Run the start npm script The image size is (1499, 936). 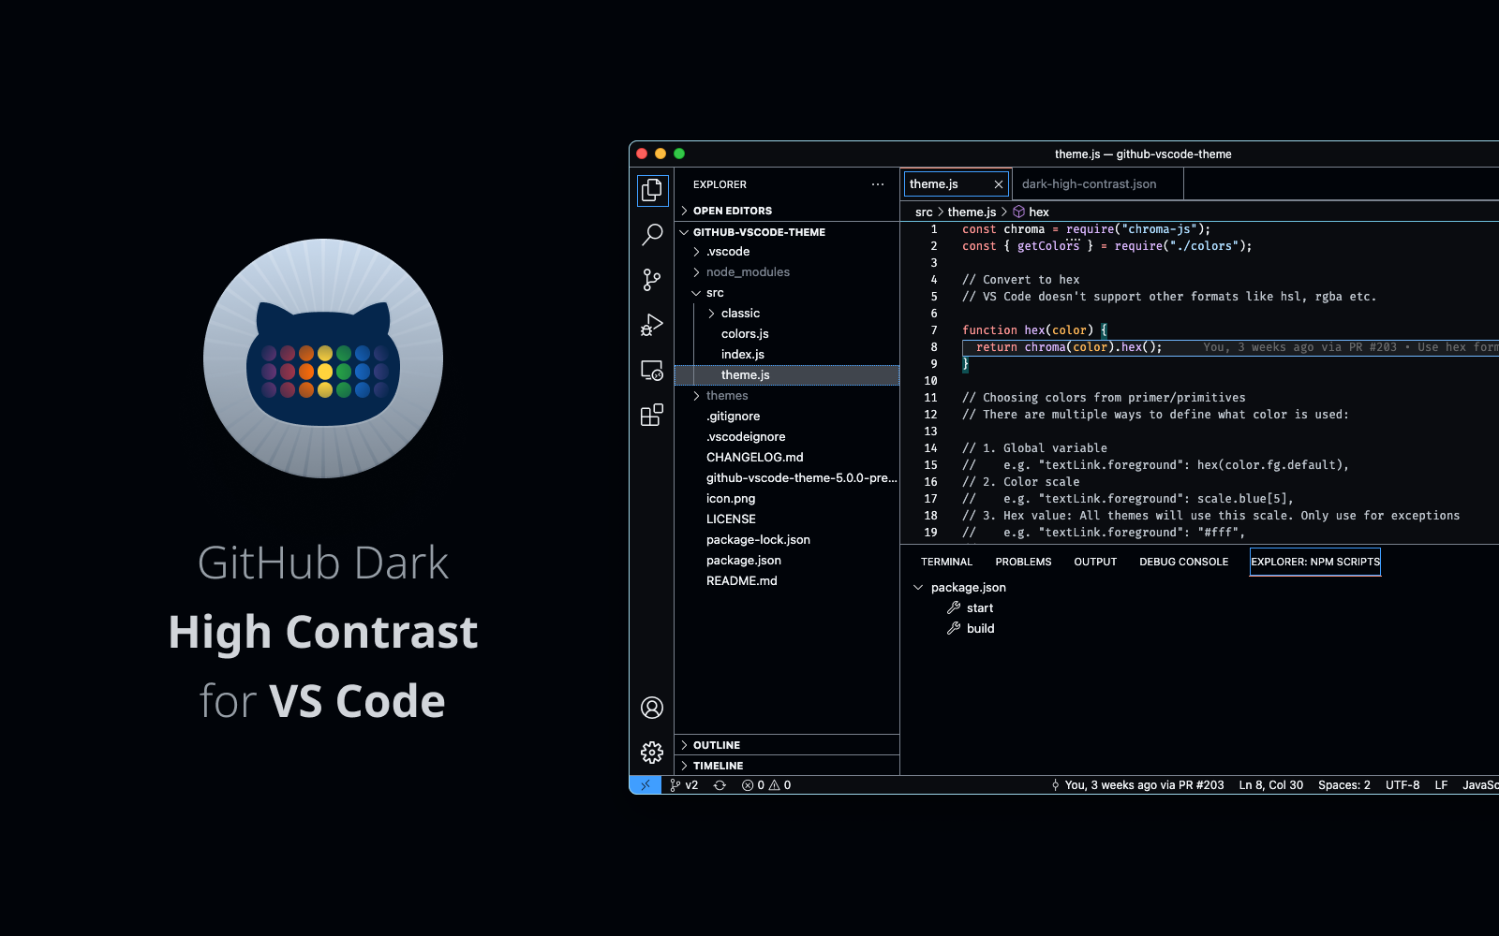(x=979, y=607)
